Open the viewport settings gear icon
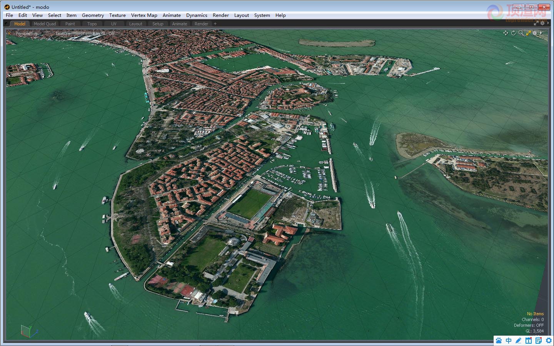Image resolution: width=554 pixels, height=346 pixels. click(535, 33)
